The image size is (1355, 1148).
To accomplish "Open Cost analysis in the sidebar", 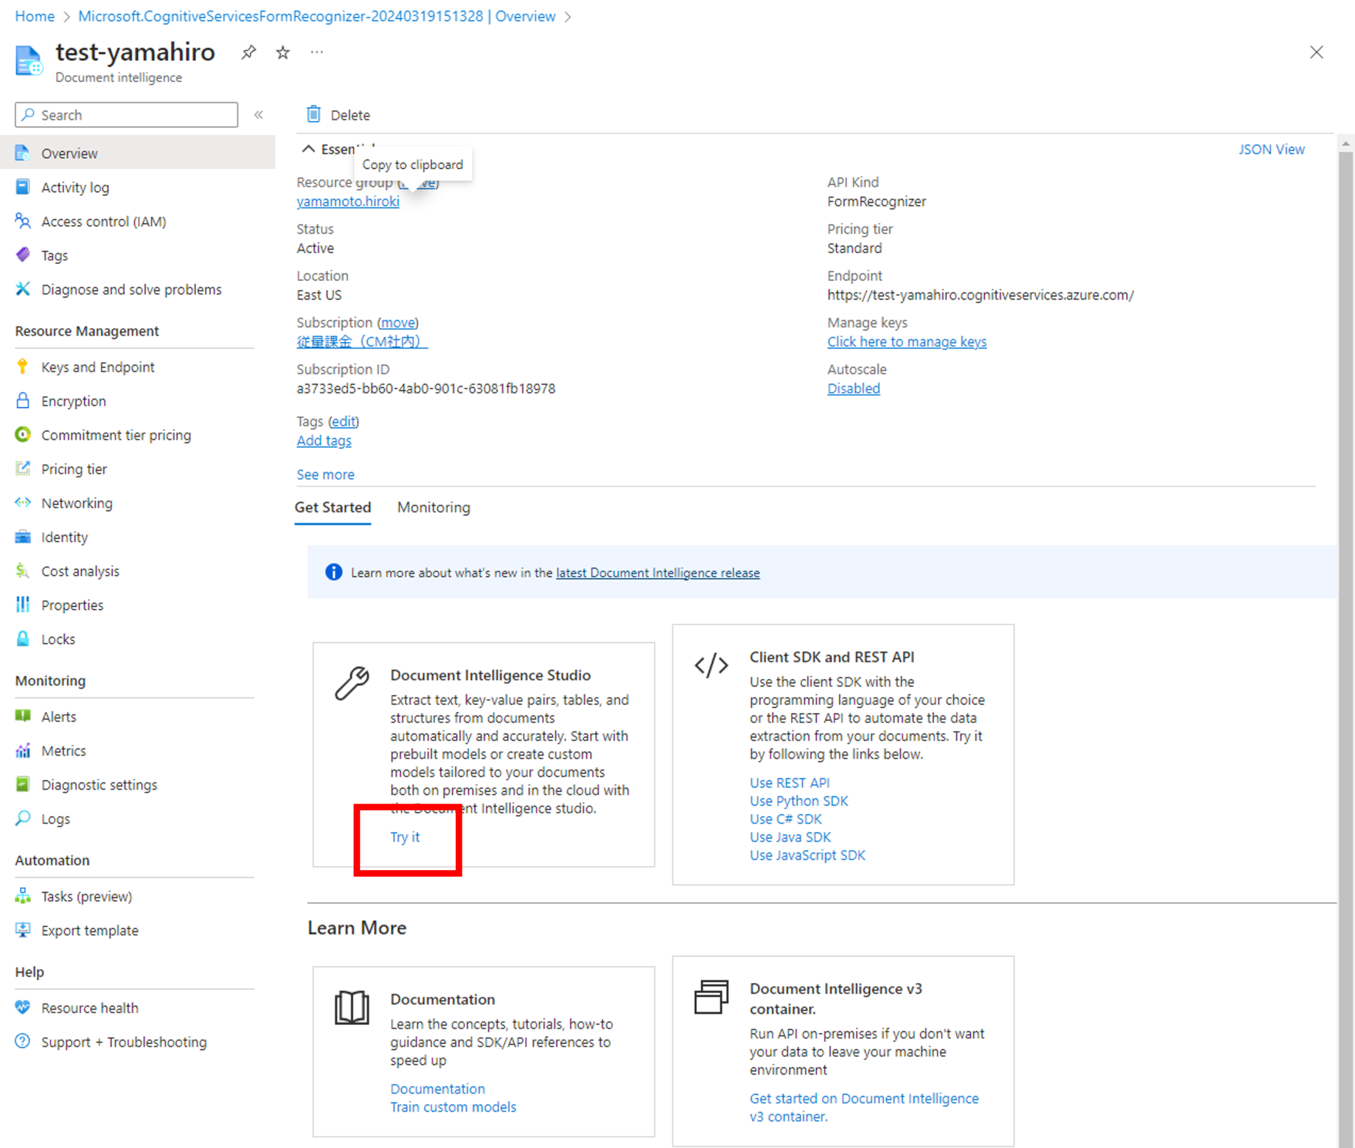I will (80, 571).
